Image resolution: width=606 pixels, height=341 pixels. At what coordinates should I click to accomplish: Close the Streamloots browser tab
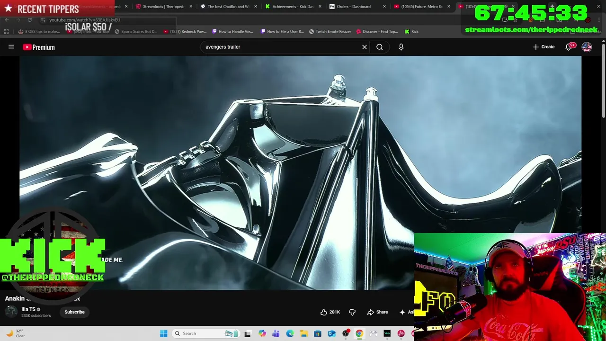click(191, 7)
